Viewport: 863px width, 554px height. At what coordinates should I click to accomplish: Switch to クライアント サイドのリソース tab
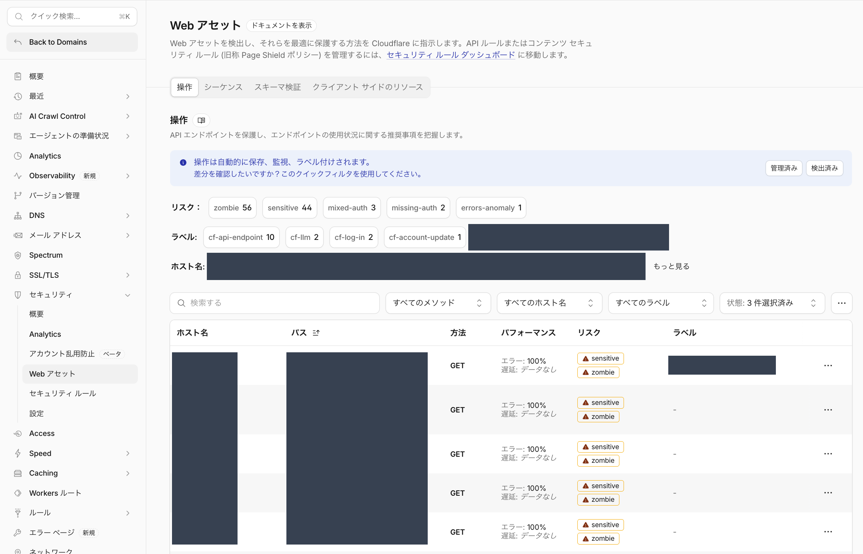point(367,87)
